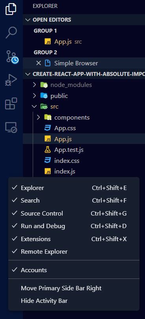Image resolution: width=145 pixels, height=319 pixels.
Task: Open Source Control branch icon
Action: click(x=12, y=57)
